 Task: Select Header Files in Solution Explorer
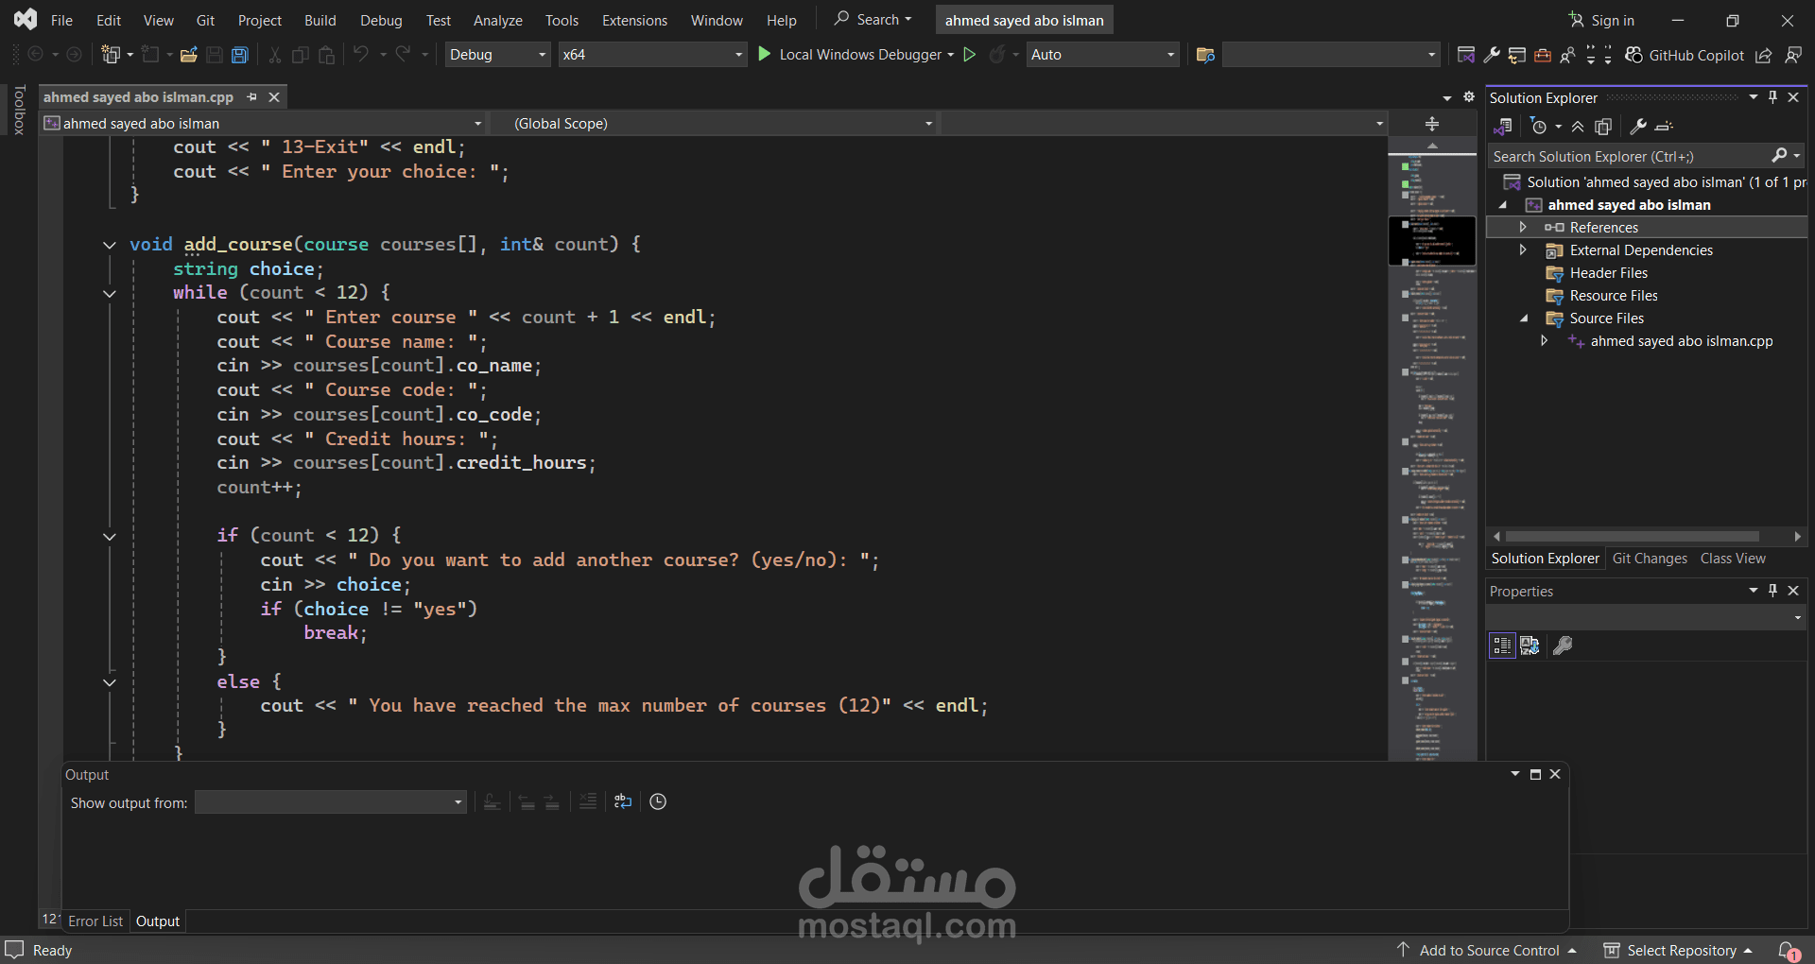(x=1608, y=273)
